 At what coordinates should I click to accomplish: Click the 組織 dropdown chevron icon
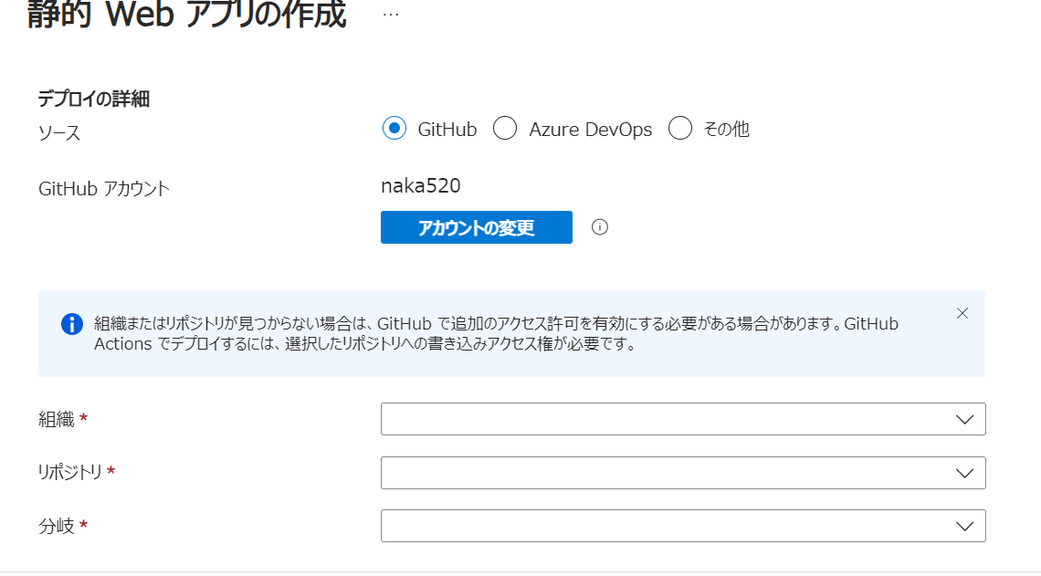(966, 419)
